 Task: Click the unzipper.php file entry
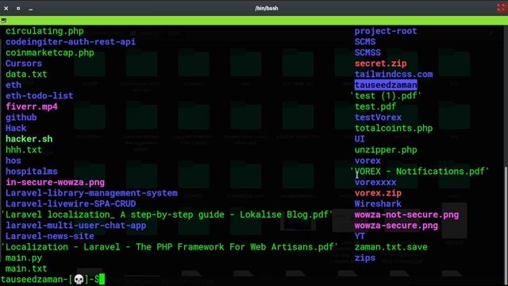tap(386, 150)
